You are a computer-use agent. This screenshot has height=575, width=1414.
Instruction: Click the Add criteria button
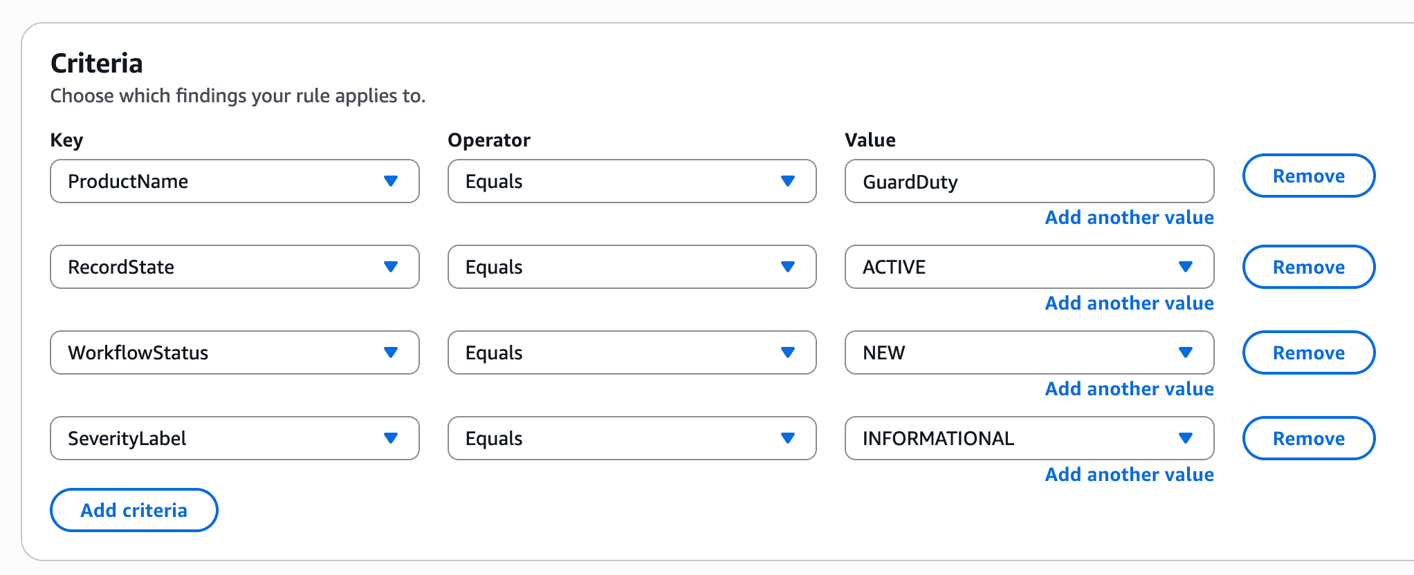(134, 510)
